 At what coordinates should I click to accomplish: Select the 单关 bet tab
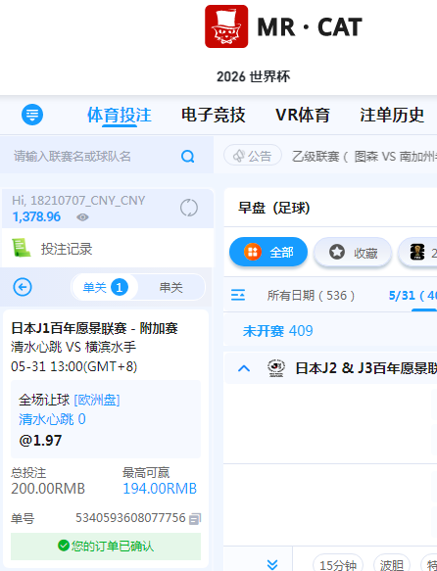pos(105,287)
